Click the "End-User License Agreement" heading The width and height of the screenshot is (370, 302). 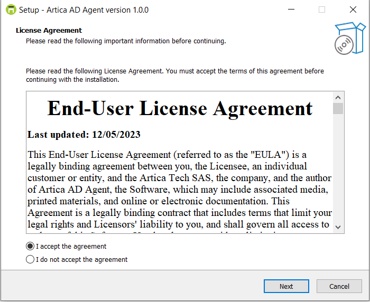tap(180, 108)
